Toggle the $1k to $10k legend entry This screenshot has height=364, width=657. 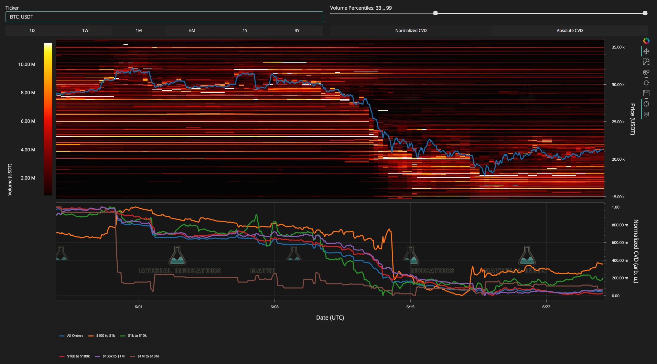[133, 335]
